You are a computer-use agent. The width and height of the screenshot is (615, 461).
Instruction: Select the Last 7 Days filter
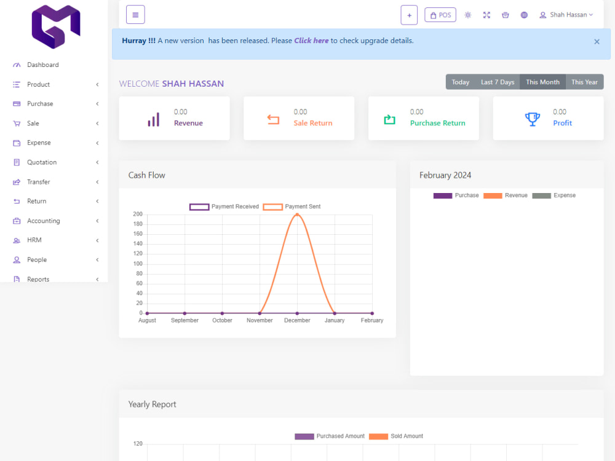pos(498,82)
